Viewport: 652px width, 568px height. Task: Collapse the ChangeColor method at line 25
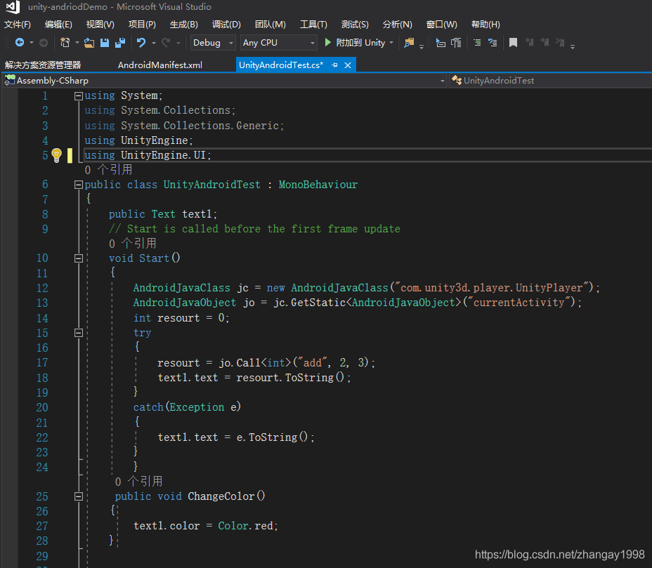tap(78, 496)
